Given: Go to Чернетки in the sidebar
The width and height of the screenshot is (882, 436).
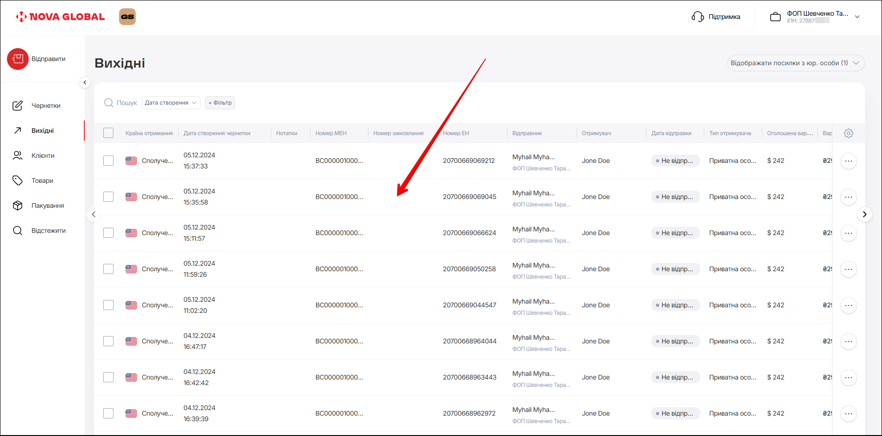Looking at the screenshot, I should pyautogui.click(x=45, y=106).
